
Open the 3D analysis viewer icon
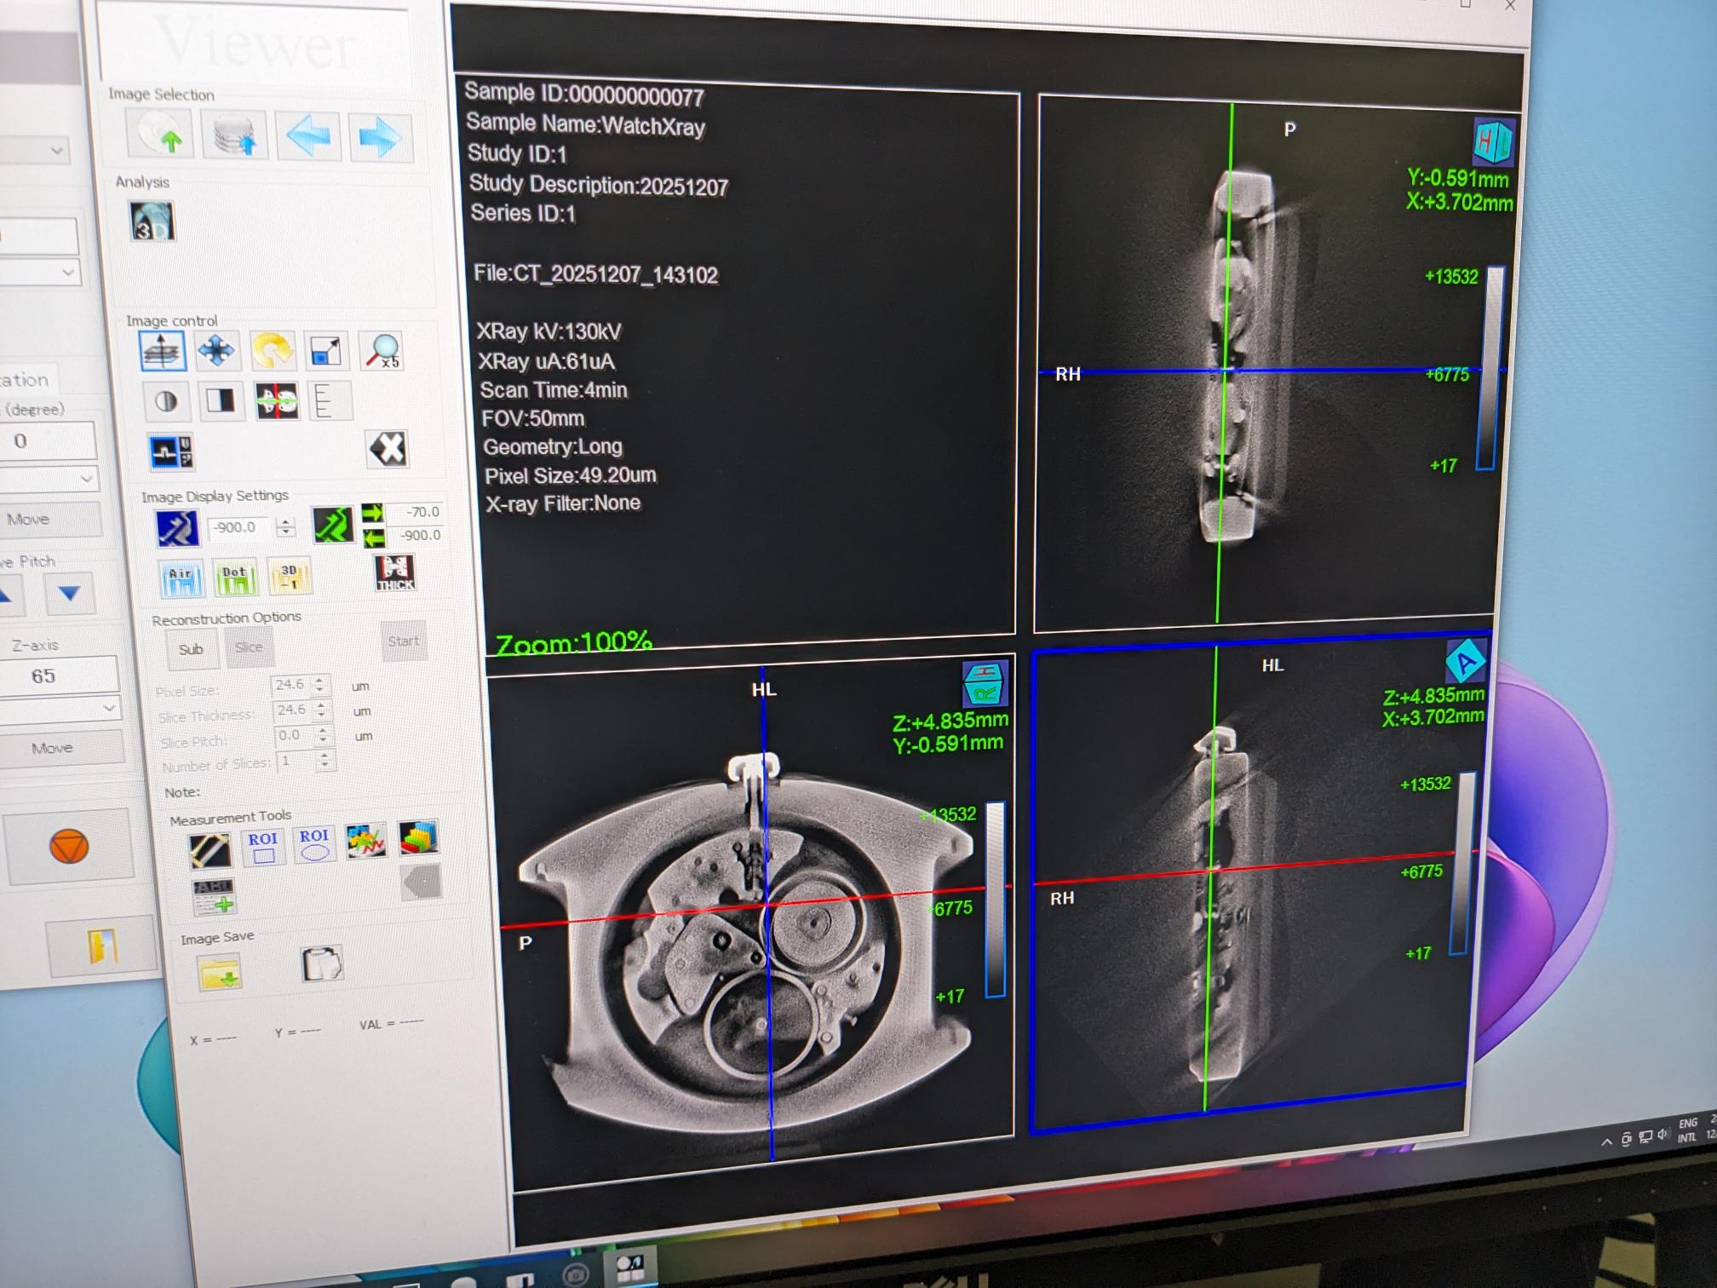(152, 221)
